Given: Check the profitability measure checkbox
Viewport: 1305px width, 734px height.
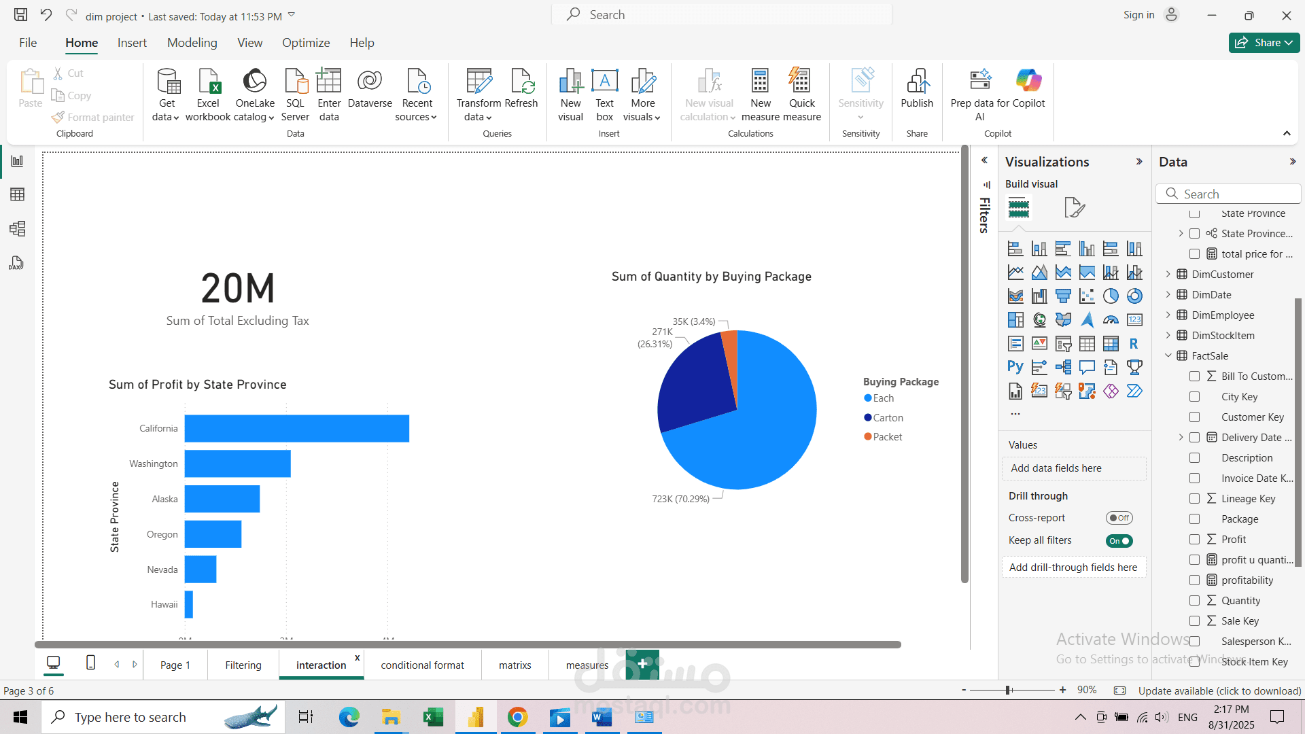Looking at the screenshot, I should point(1194,580).
